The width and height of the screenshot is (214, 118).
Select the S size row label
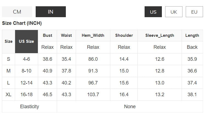[9, 59]
